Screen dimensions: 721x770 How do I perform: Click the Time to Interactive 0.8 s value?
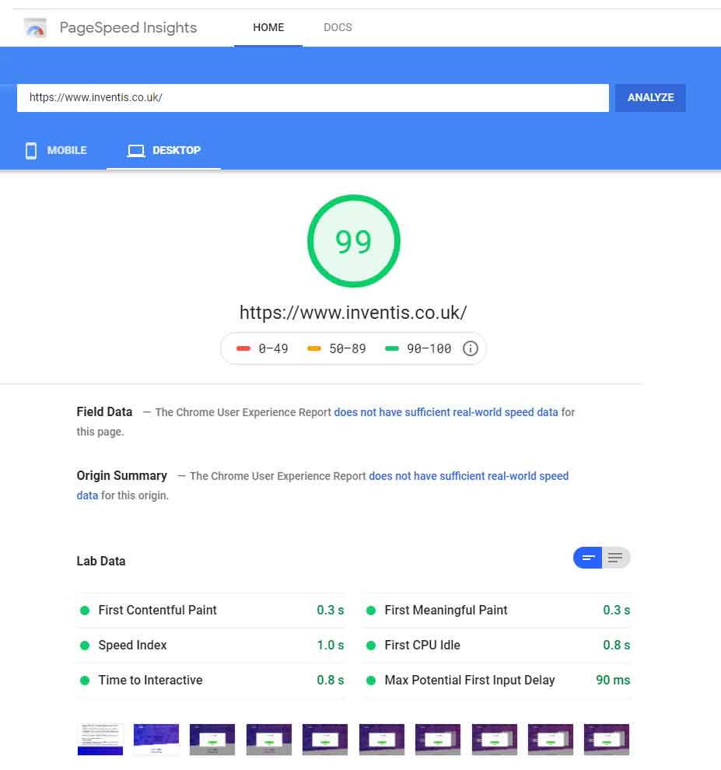[x=331, y=680]
